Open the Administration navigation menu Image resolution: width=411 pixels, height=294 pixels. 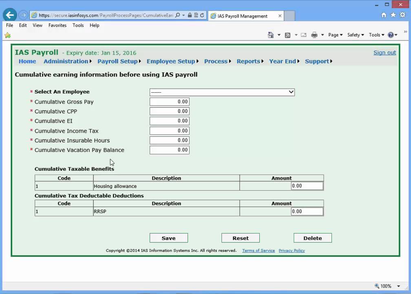(68, 61)
